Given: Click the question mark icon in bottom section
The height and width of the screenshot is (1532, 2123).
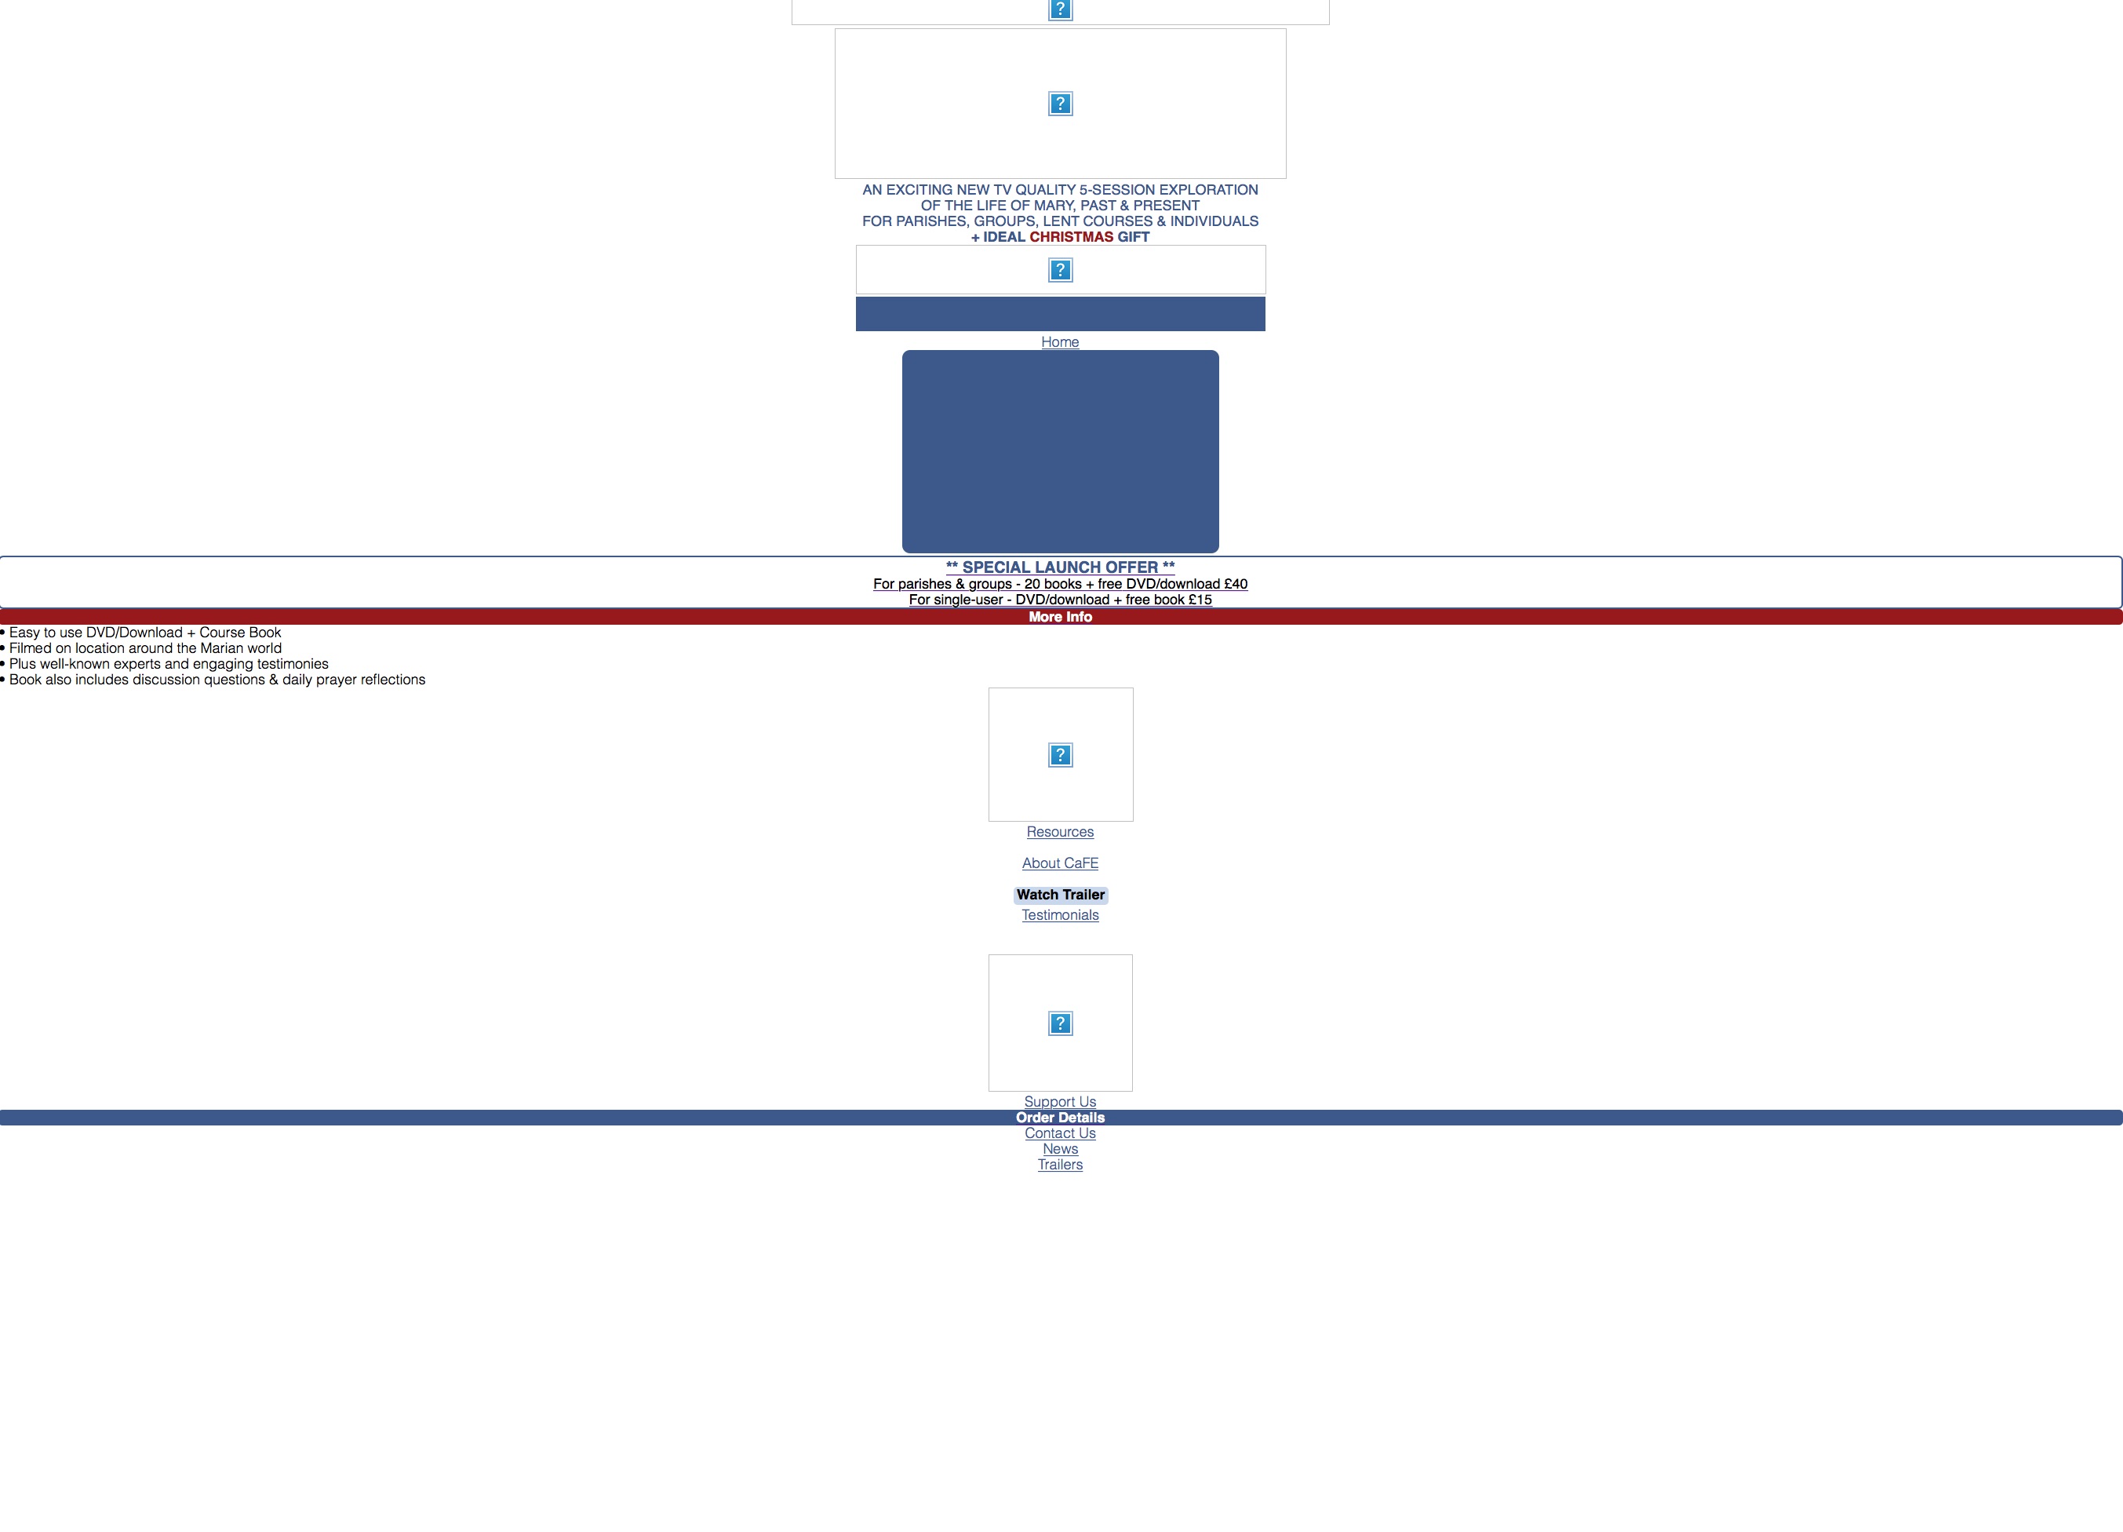Looking at the screenshot, I should coord(1060,1023).
